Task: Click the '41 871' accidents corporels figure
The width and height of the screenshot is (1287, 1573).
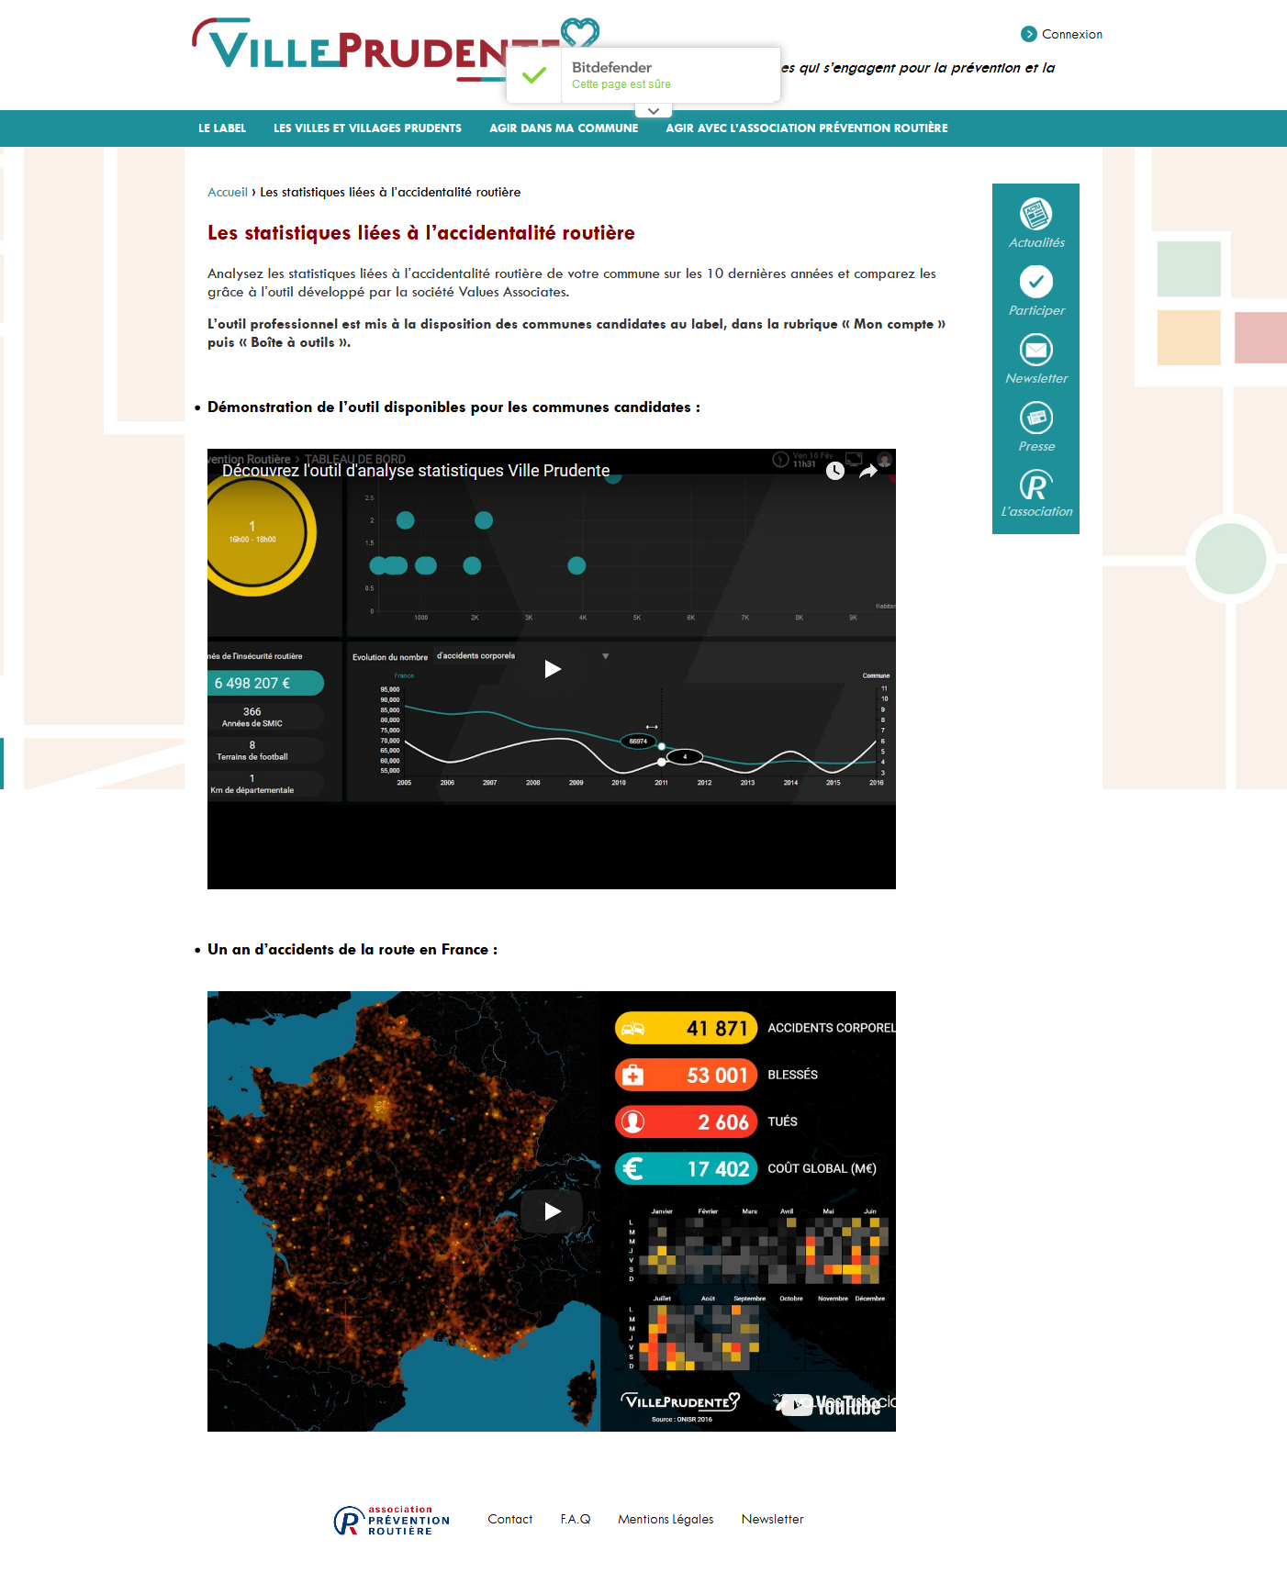Action: click(x=717, y=1029)
